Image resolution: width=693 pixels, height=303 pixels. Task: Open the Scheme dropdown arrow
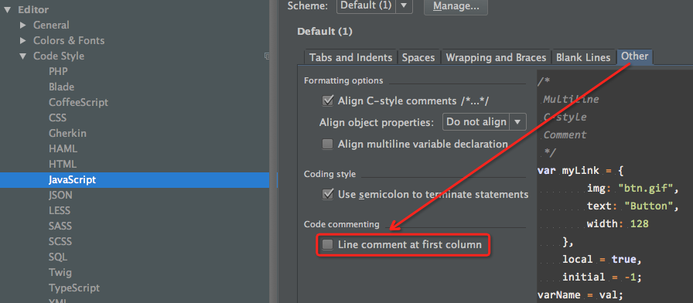[x=404, y=5]
